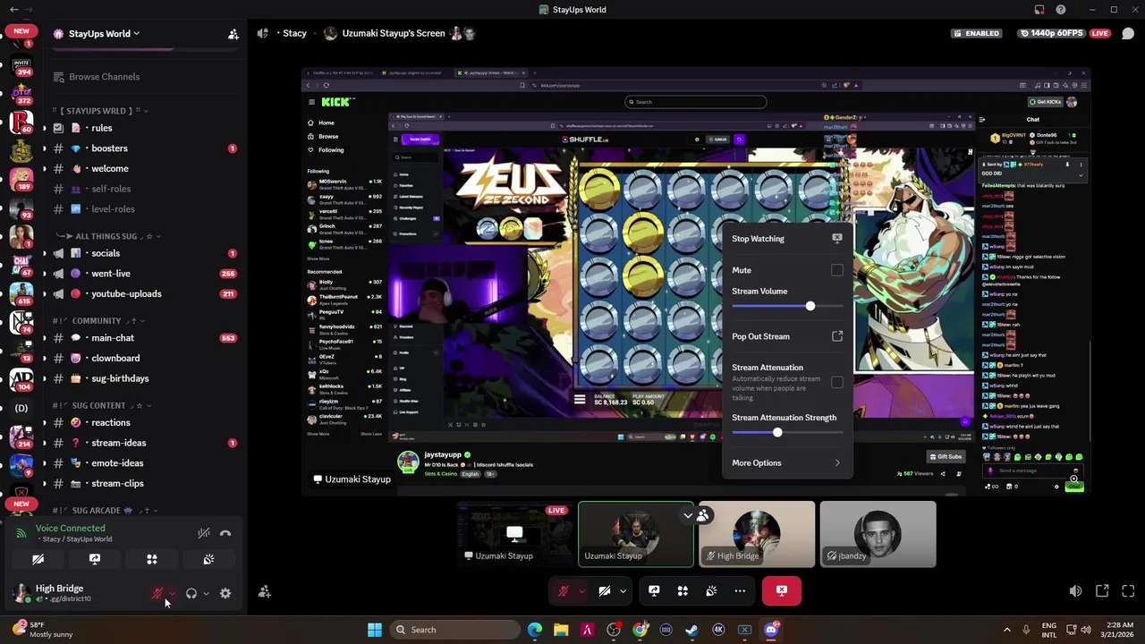
Task: Open the Help question mark icon
Action: pyautogui.click(x=1061, y=10)
